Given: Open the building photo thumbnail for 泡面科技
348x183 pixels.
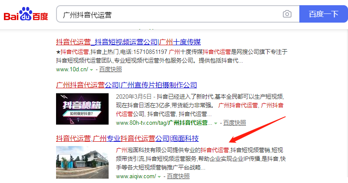Looking at the screenshot, I should [x=83, y=162].
